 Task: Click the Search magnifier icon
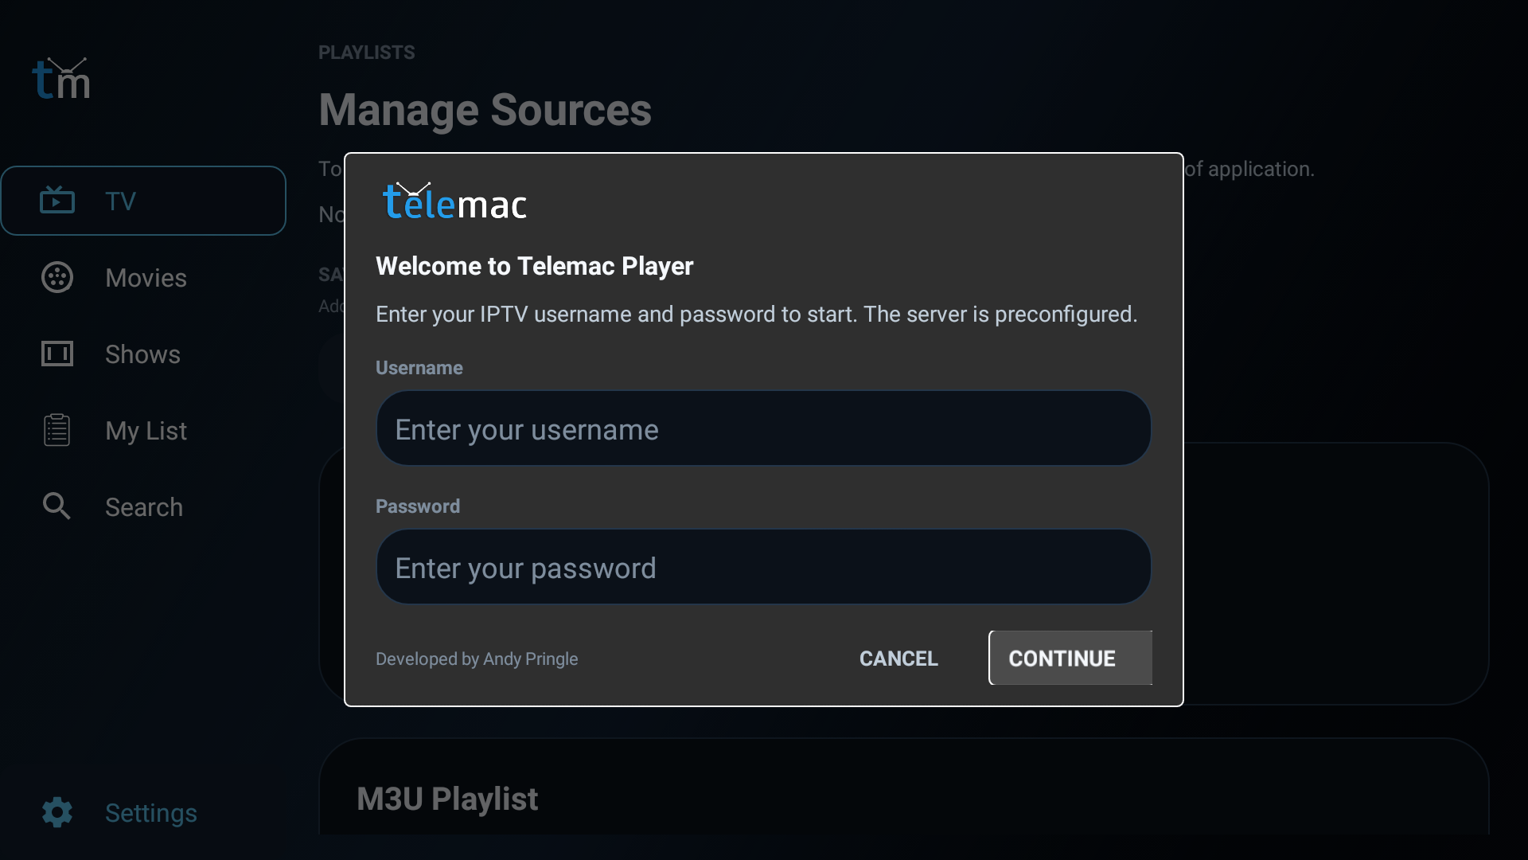tap(57, 506)
